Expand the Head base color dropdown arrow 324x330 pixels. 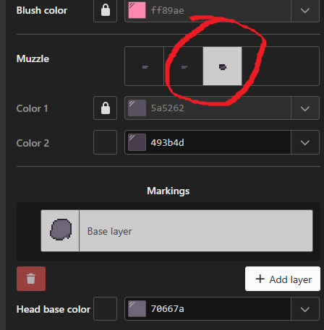(x=305, y=309)
